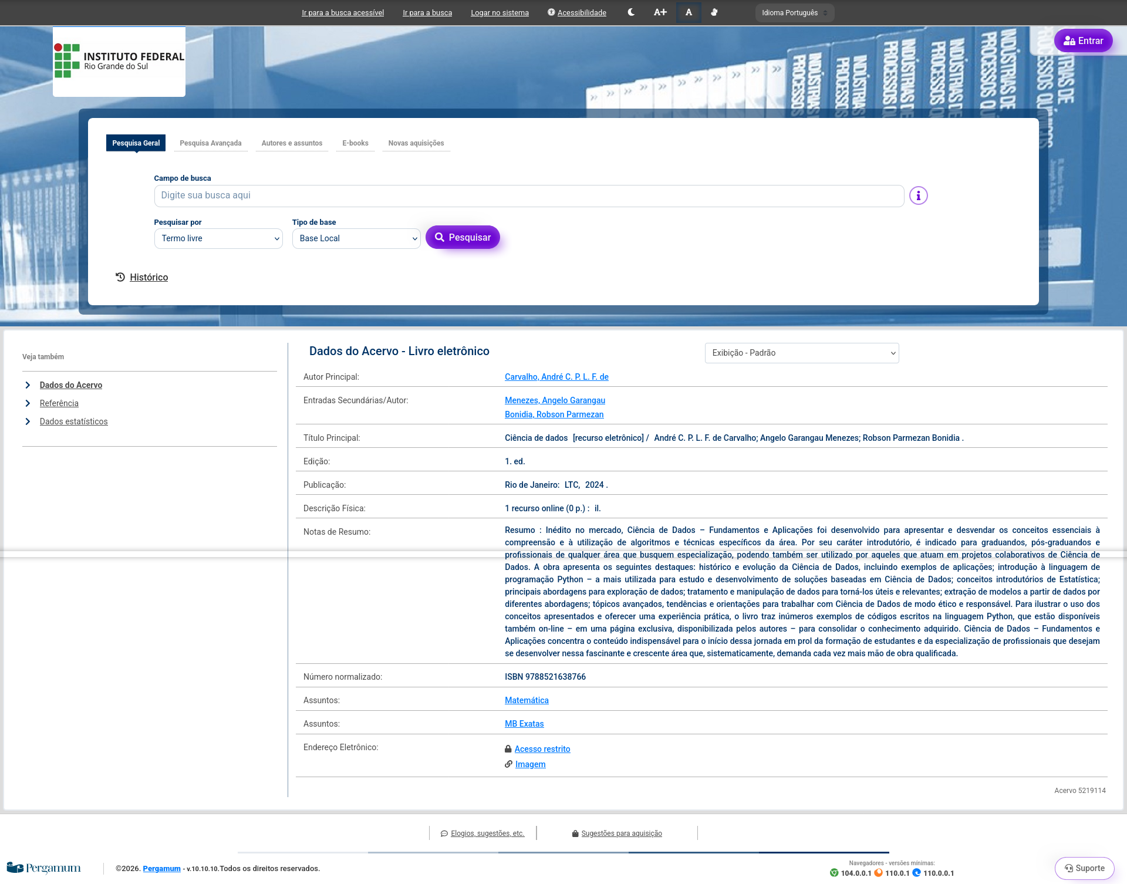
Task: Click the Histórico clock icon
Action: click(120, 277)
